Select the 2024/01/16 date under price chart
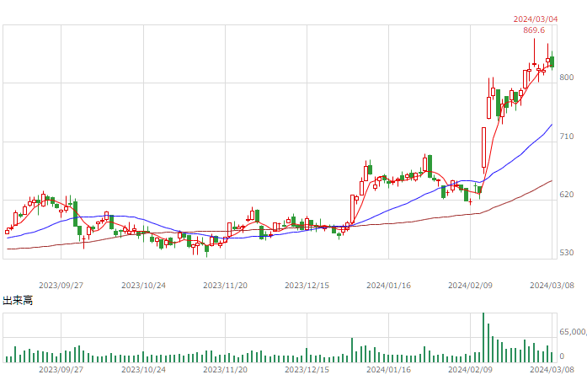587x380 pixels. [x=388, y=286]
